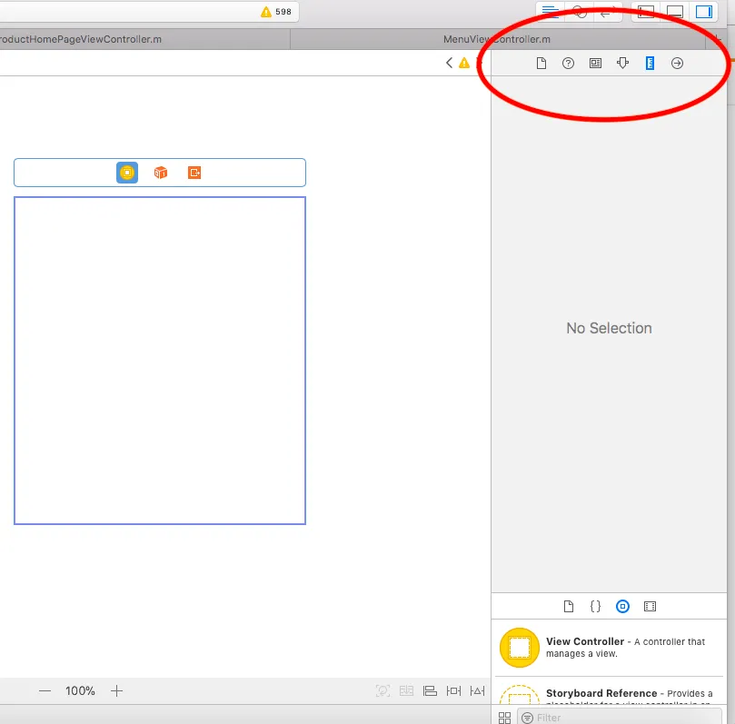
Task: Click the Update Frames canvas button
Action: [383, 690]
